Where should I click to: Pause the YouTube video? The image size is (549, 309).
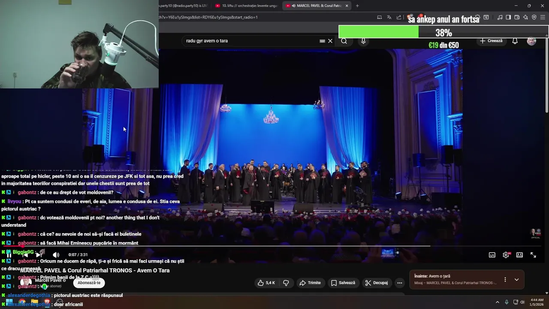[x=9, y=255]
